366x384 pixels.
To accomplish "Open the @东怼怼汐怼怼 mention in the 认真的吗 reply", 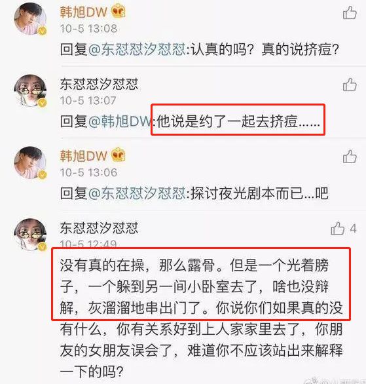I will pyautogui.click(x=137, y=49).
